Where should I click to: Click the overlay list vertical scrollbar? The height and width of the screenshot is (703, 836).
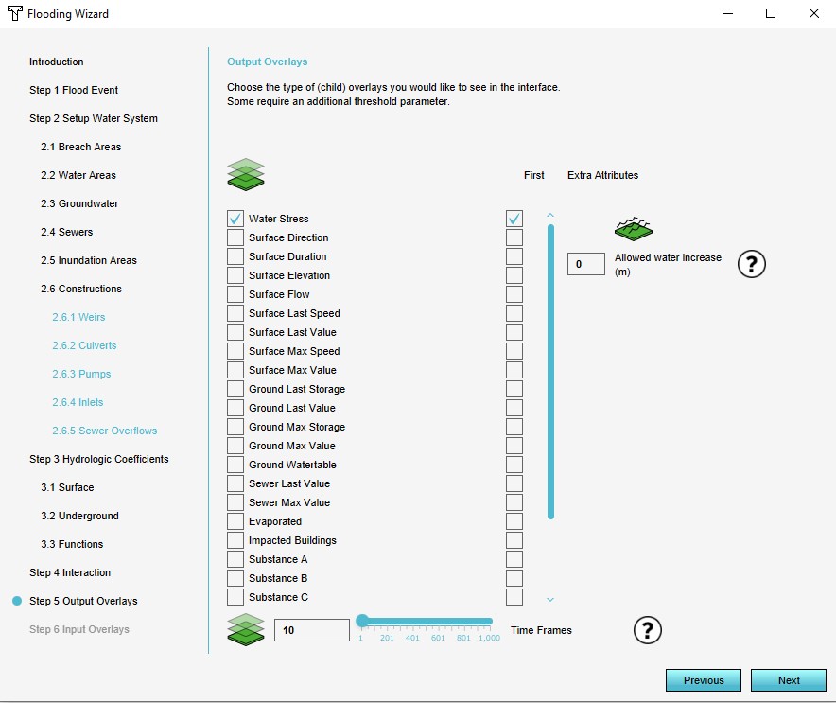coord(550,369)
